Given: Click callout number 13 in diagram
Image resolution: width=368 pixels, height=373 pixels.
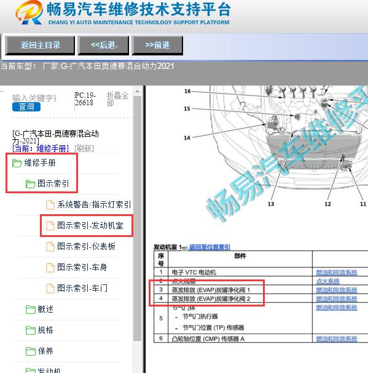Looking at the screenshot, I should tap(271, 204).
